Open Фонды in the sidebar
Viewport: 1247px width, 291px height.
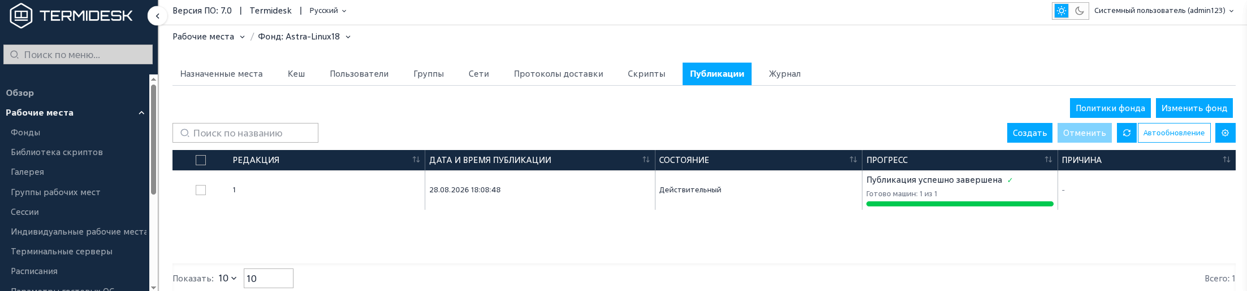click(25, 133)
